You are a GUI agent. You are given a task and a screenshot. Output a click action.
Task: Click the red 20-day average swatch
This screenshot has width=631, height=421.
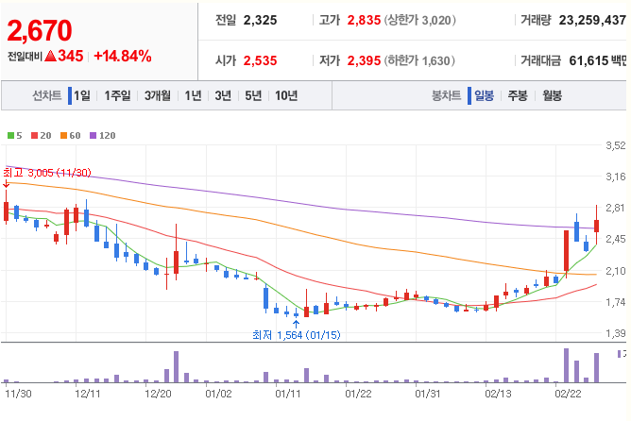coord(35,136)
